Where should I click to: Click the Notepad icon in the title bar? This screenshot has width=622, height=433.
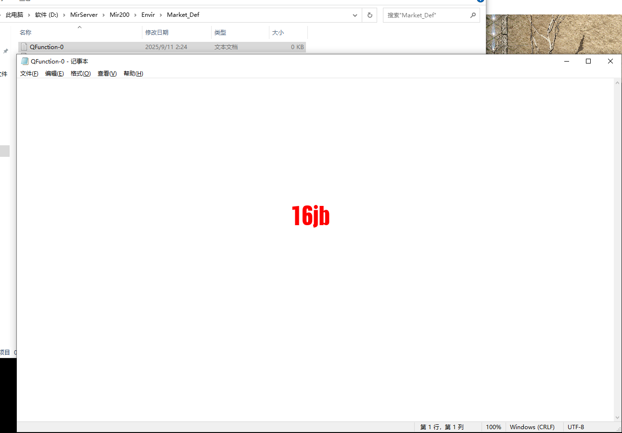pos(24,61)
